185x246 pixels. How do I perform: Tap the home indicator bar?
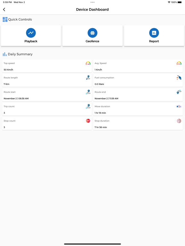click(92, 244)
